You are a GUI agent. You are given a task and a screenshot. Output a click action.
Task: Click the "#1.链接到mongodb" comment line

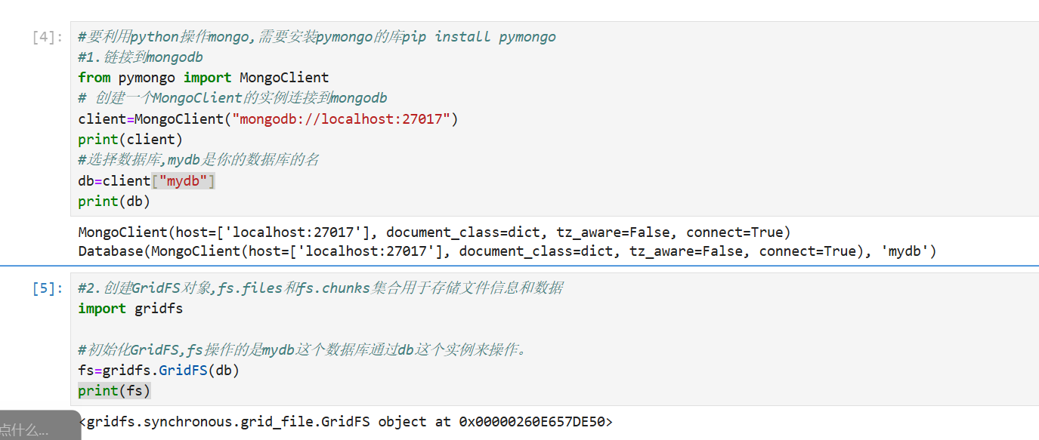[140, 57]
